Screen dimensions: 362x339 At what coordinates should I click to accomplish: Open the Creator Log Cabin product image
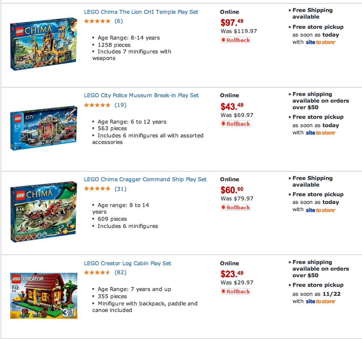click(x=44, y=295)
